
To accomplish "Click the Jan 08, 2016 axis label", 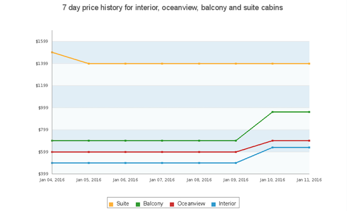I will click(199, 180).
